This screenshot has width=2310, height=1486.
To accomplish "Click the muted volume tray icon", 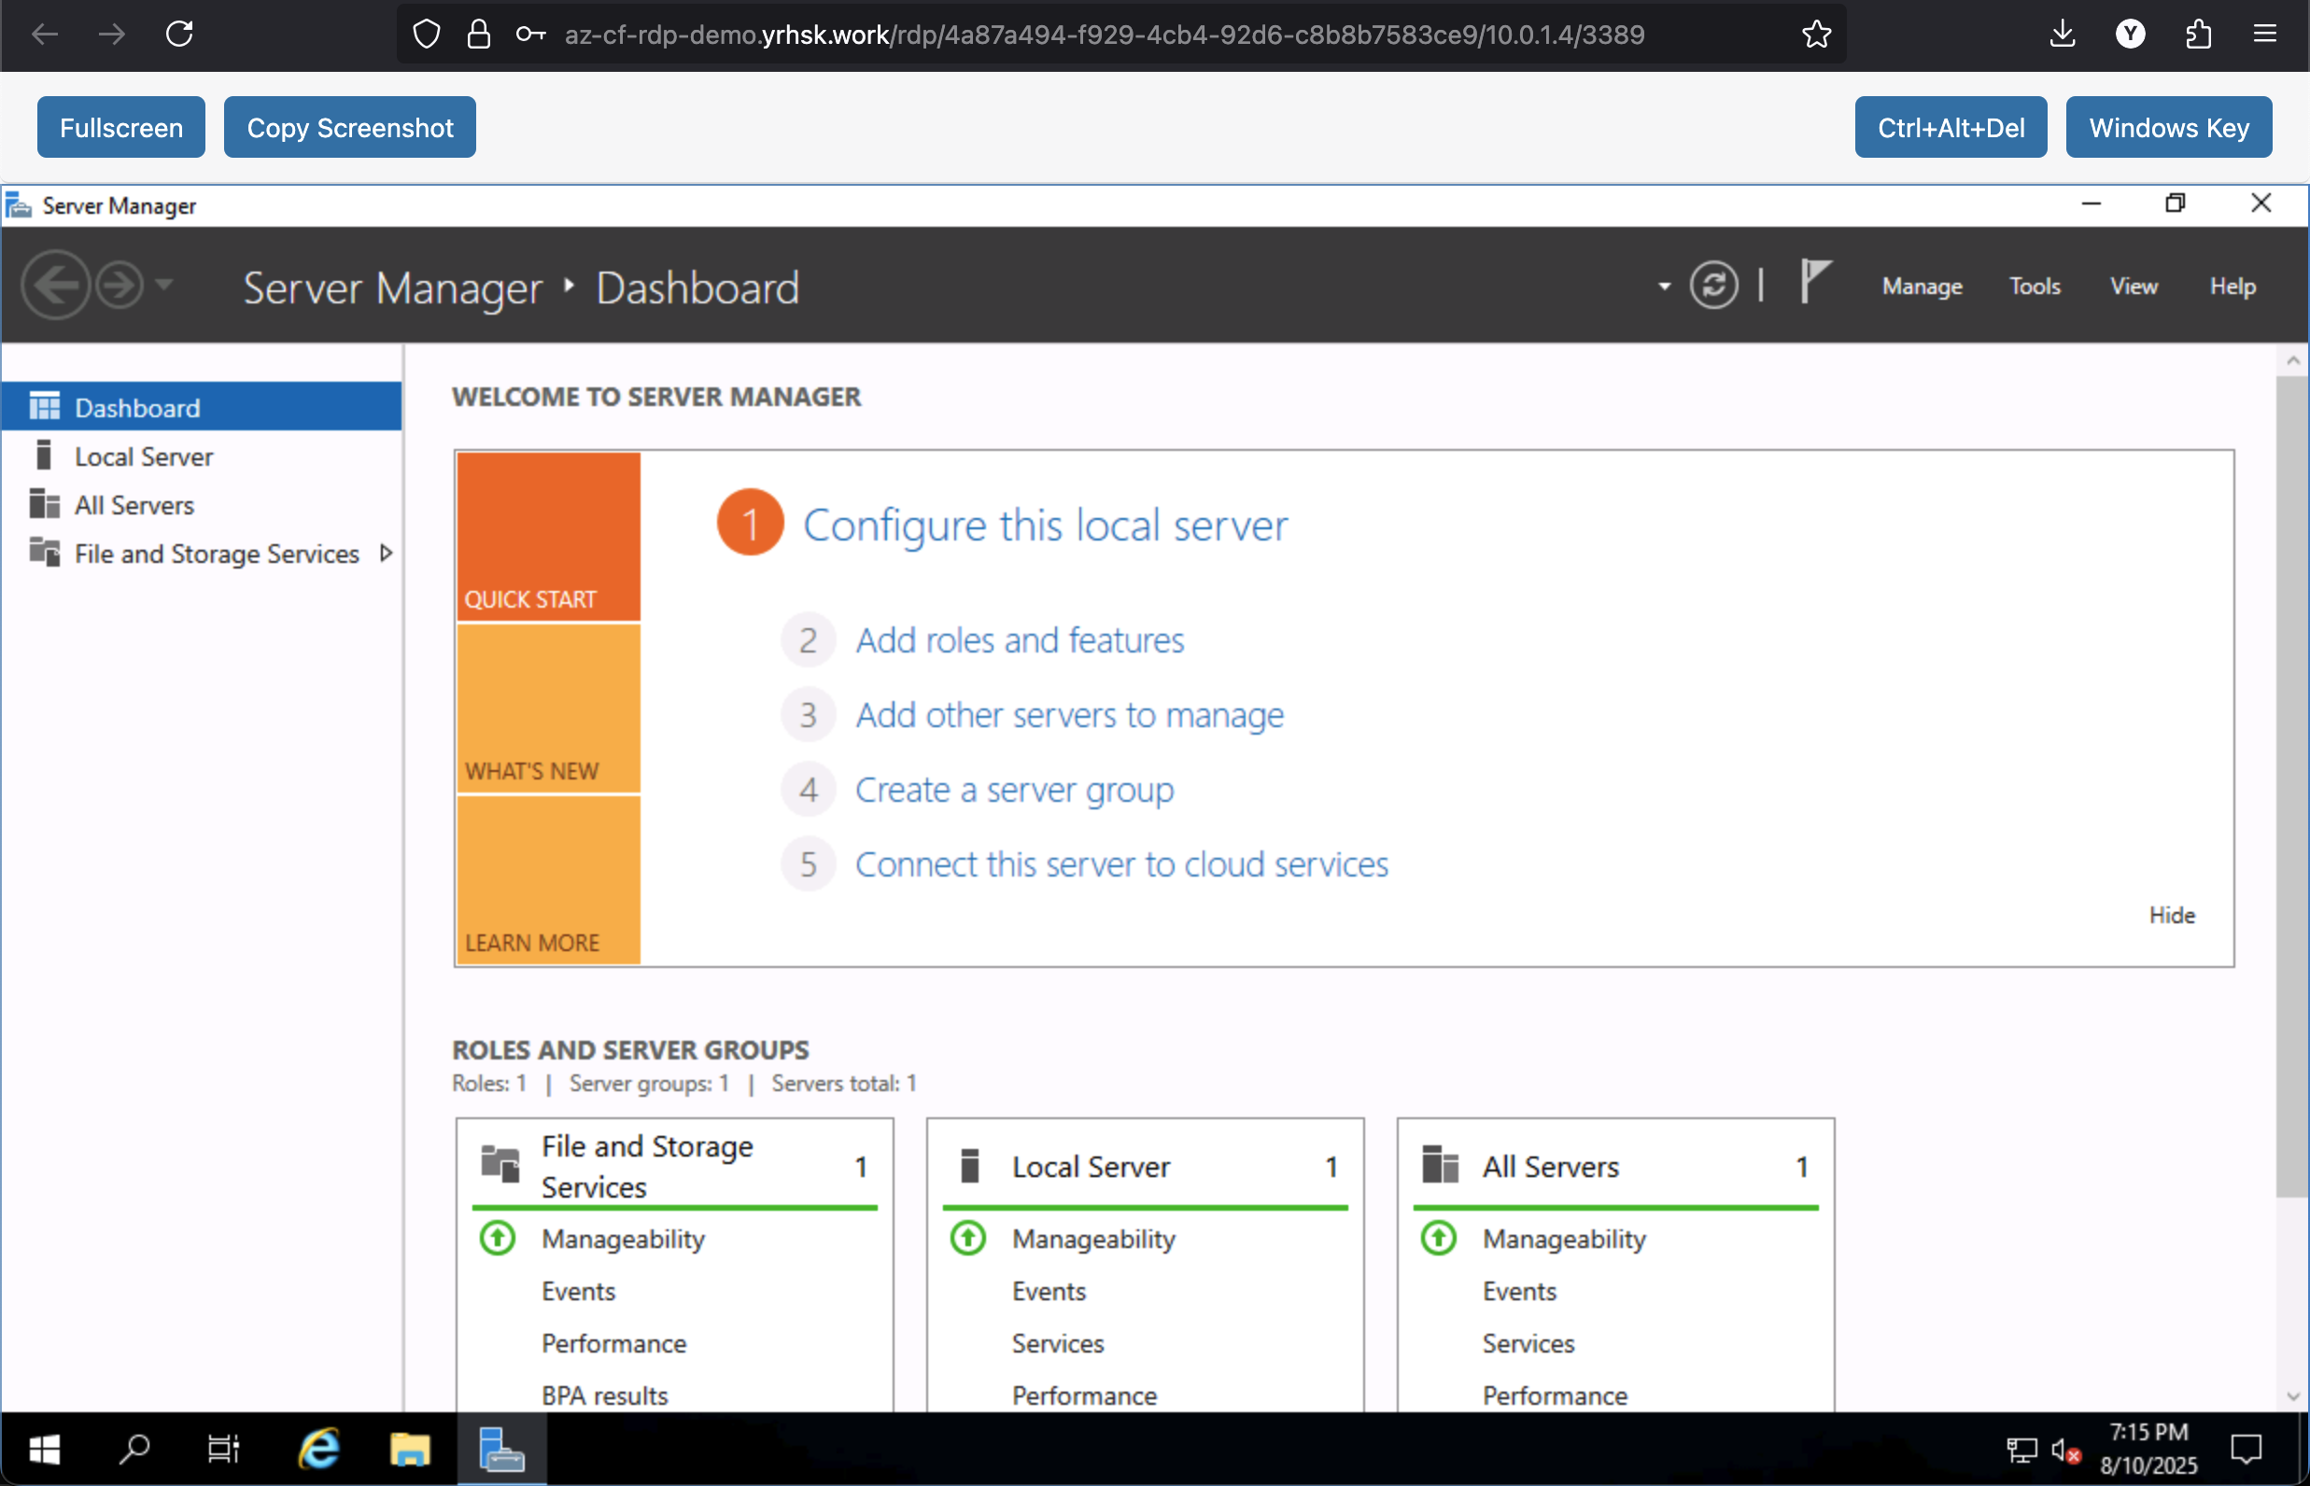I will (x=2065, y=1450).
